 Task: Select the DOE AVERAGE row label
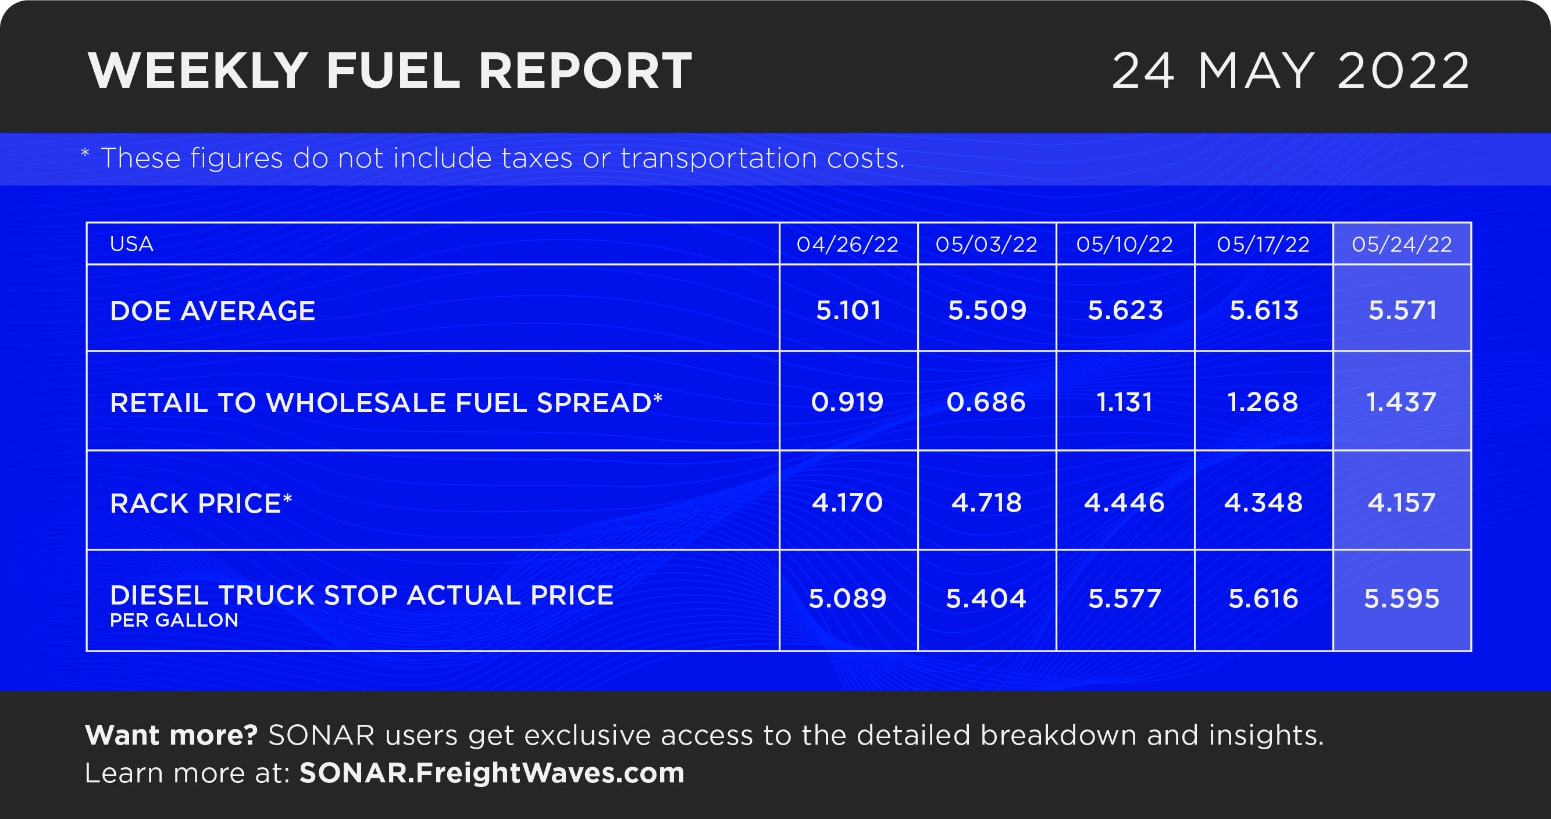point(212,311)
